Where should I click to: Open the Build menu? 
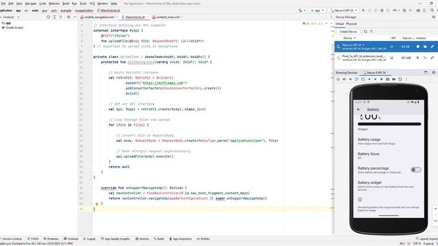[66, 3]
